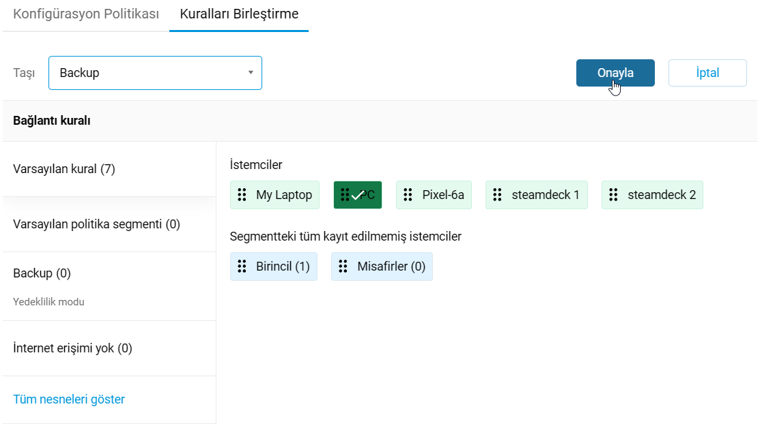Viewport: 760px width, 426px height.
Task: Click the drag handle on Misafirler chip
Action: coord(343,267)
